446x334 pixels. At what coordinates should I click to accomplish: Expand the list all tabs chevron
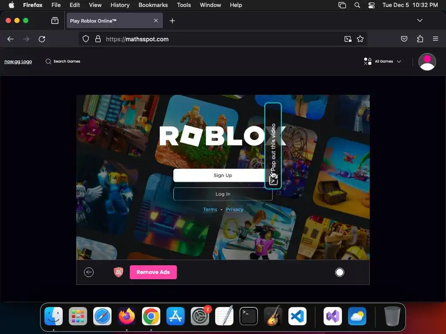(x=419, y=20)
